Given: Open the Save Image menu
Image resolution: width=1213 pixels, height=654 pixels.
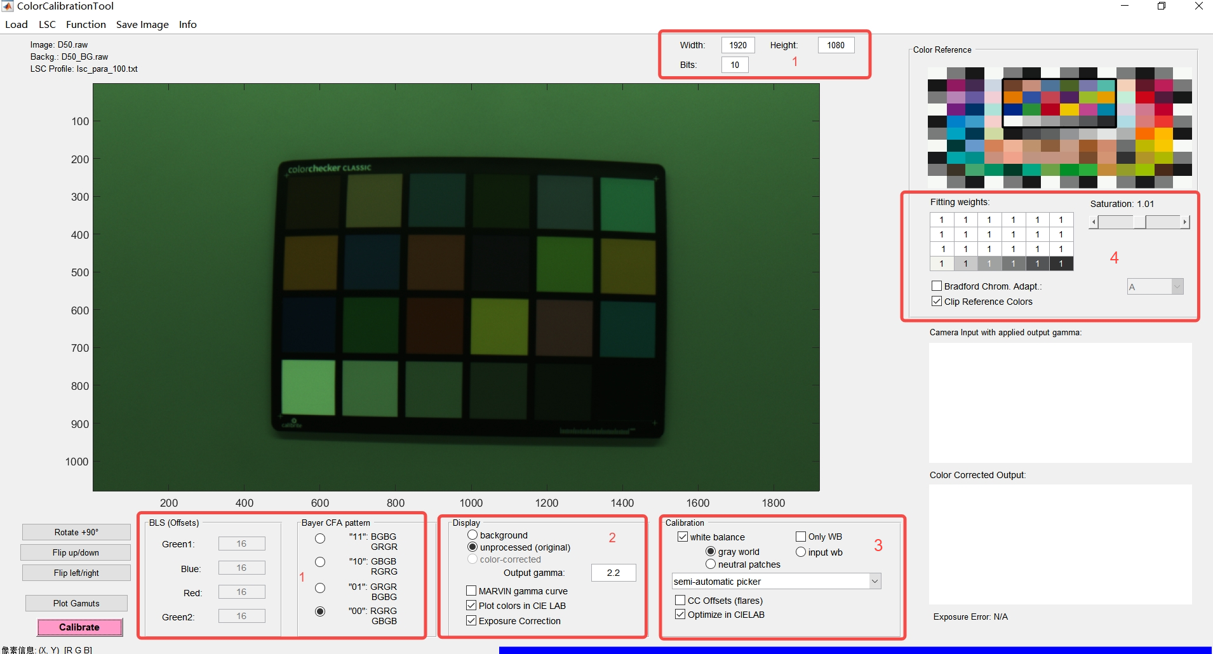Looking at the screenshot, I should 142,25.
